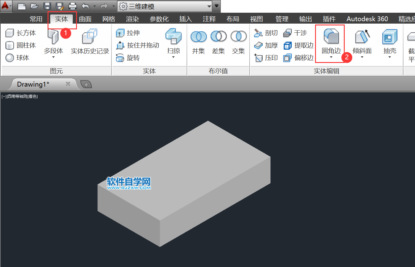The width and height of the screenshot is (415, 267).
Task: Select the 干涉 interference tool
Action: [295, 33]
